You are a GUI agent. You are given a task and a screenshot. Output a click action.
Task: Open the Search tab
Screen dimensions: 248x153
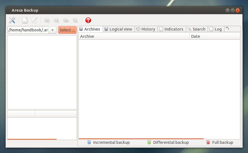point(197,29)
